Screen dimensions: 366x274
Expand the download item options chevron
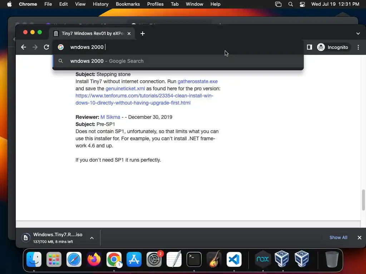(x=92, y=238)
